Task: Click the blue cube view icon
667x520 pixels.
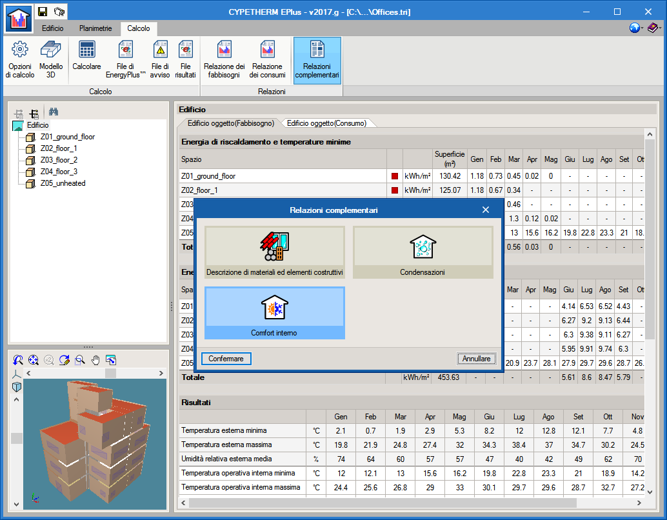Action: pyautogui.click(x=16, y=387)
